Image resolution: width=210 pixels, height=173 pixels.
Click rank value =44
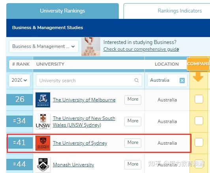tap(19, 164)
